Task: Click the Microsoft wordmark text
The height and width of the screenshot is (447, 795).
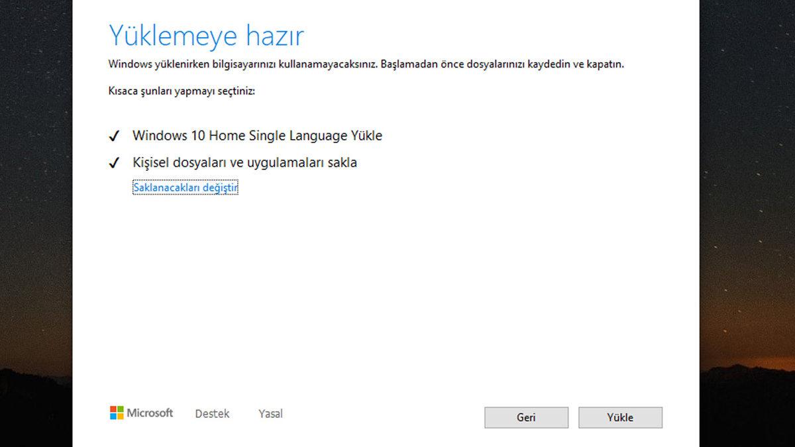Action: (x=150, y=413)
